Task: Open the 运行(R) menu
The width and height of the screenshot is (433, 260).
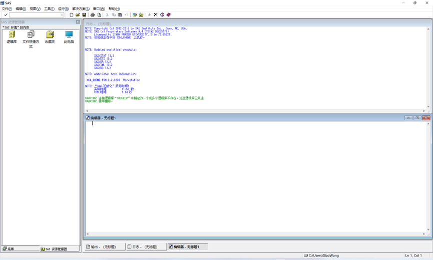Action: 63,9
